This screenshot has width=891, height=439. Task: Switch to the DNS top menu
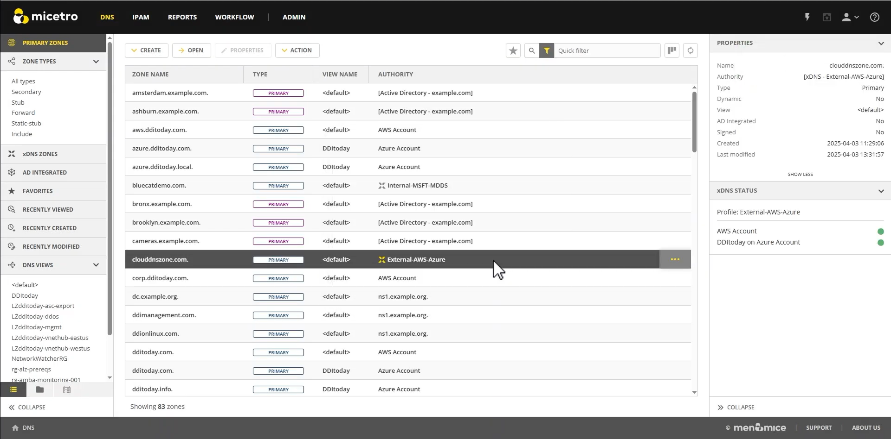tap(107, 17)
